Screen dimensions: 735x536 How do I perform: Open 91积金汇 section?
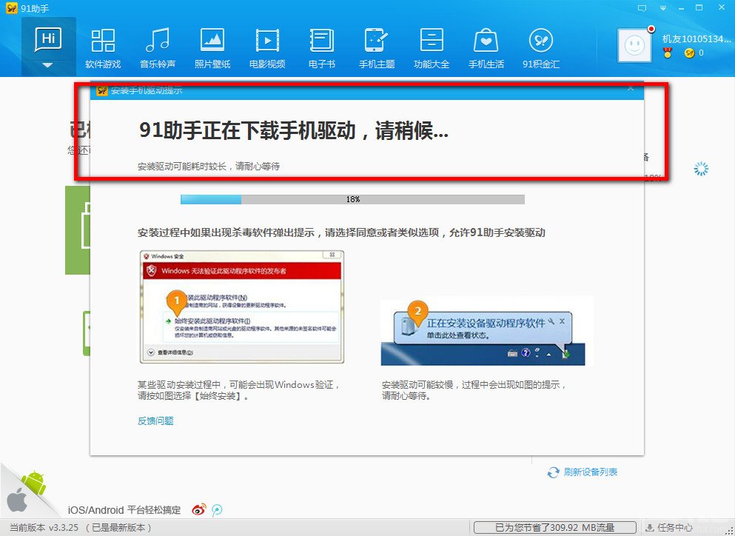coord(541,49)
